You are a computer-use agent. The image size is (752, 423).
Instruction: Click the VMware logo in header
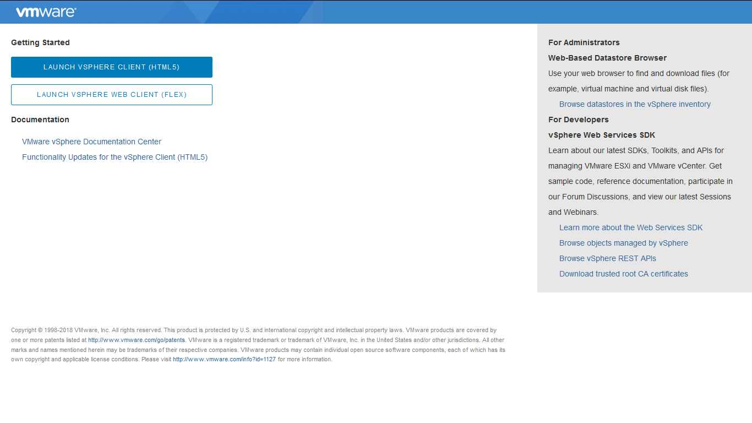tap(46, 12)
